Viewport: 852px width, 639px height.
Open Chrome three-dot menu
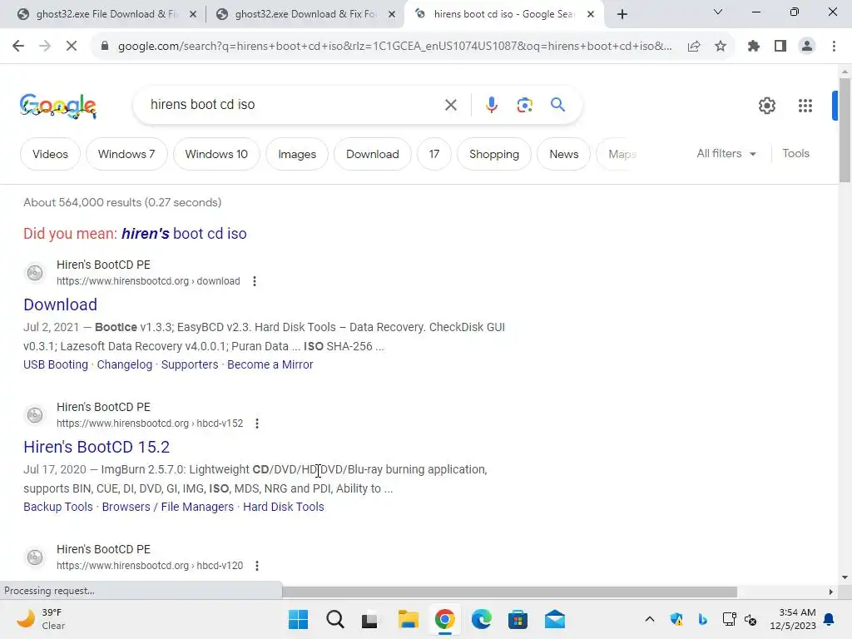pos(834,47)
